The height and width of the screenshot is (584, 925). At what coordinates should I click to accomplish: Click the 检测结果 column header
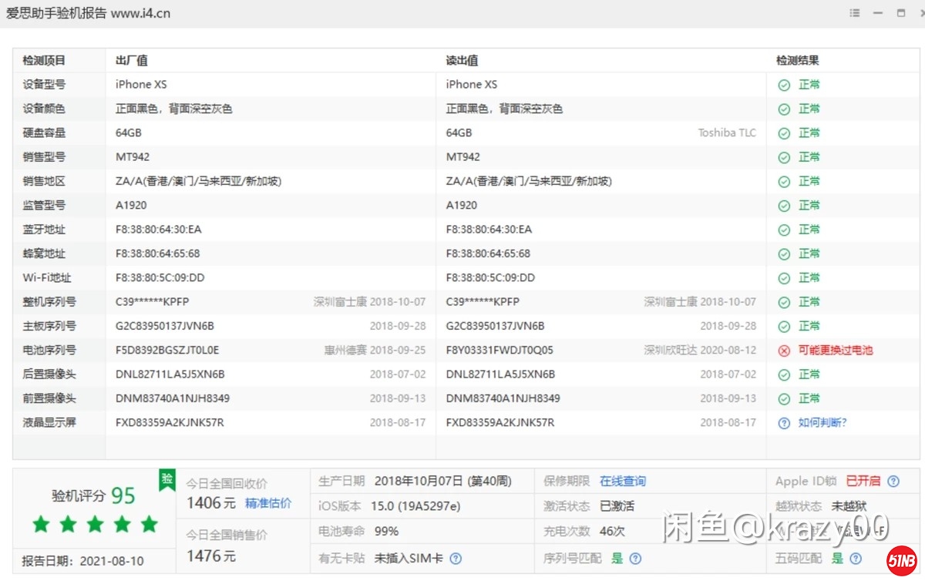pos(797,61)
